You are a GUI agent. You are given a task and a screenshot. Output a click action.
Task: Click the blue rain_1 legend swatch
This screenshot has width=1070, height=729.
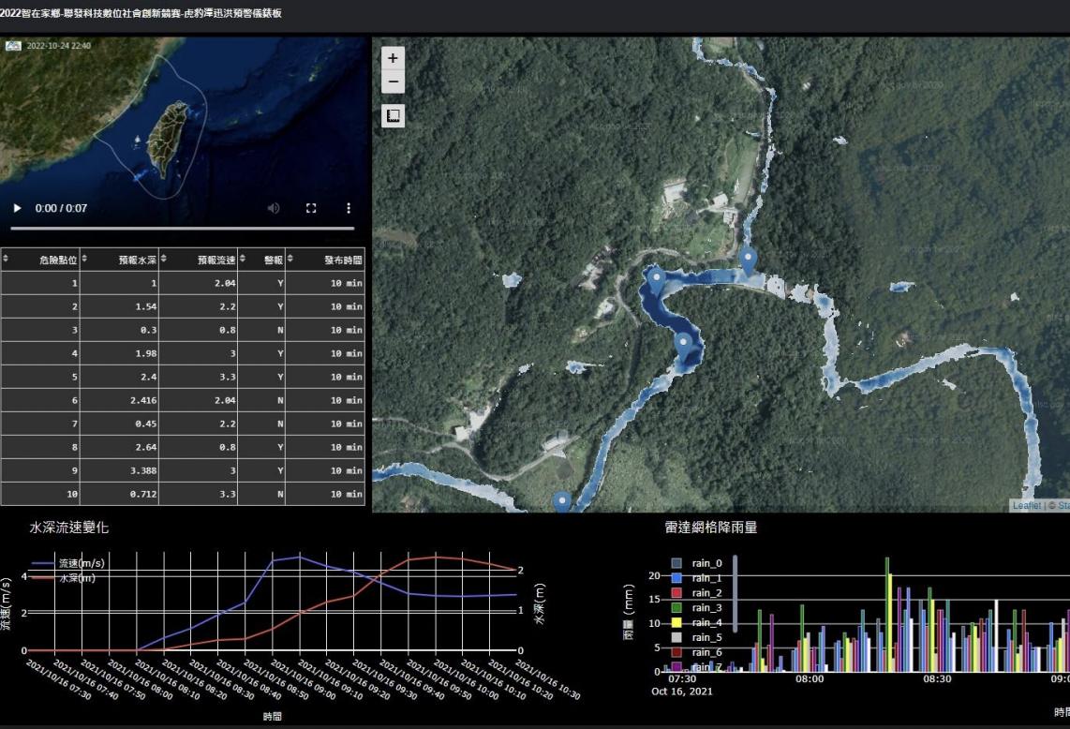676,578
